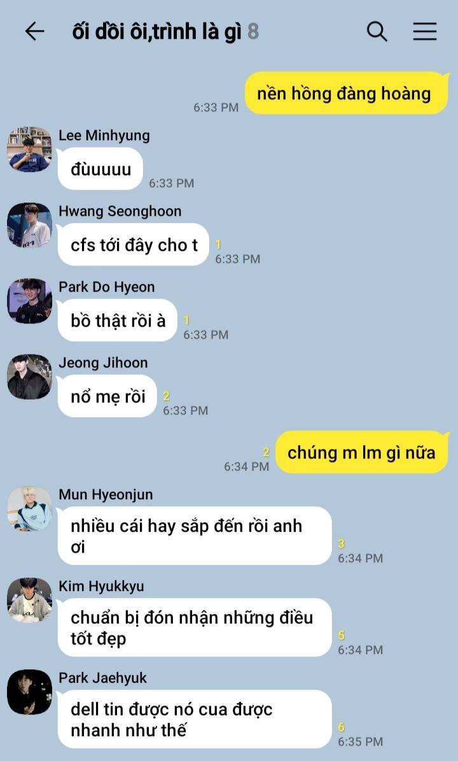
Task: Select the 'đùuuuu' message bubble
Action: coord(101,169)
